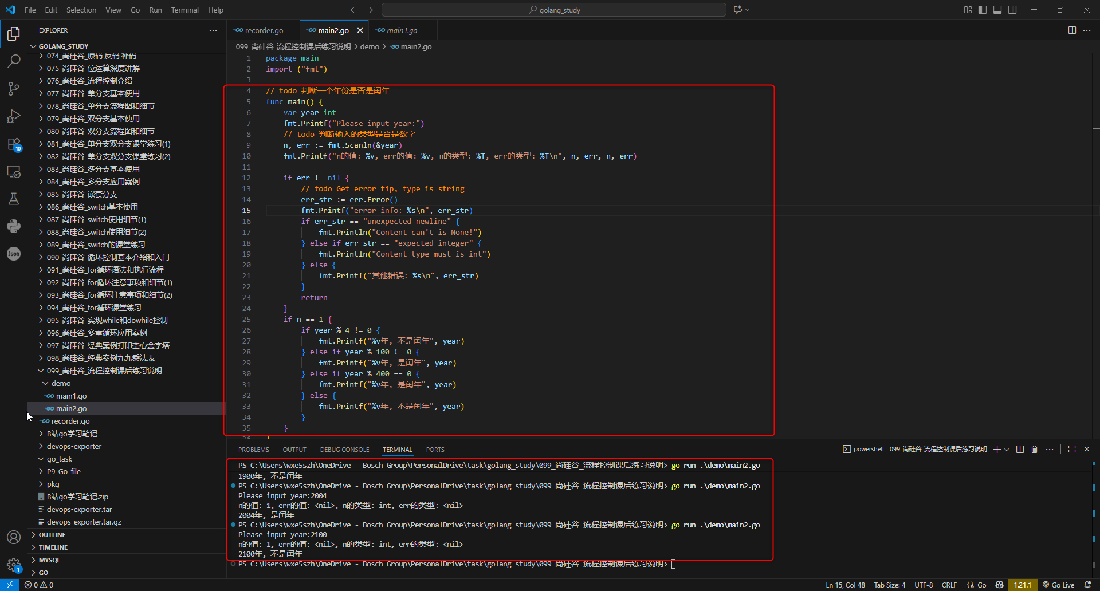Click the Go Live status bar button

click(x=1058, y=585)
